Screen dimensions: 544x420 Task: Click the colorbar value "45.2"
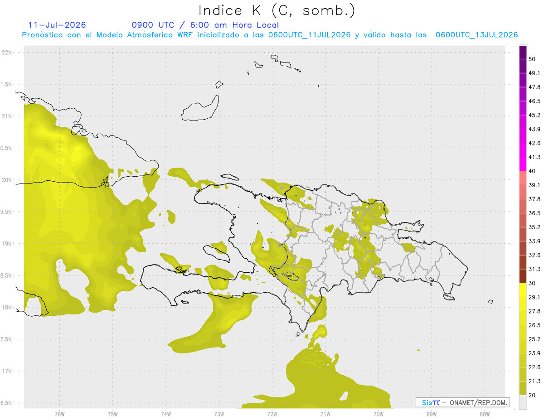click(x=534, y=115)
